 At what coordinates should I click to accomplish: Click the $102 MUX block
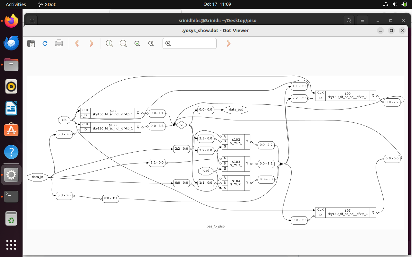pyautogui.click(x=236, y=141)
